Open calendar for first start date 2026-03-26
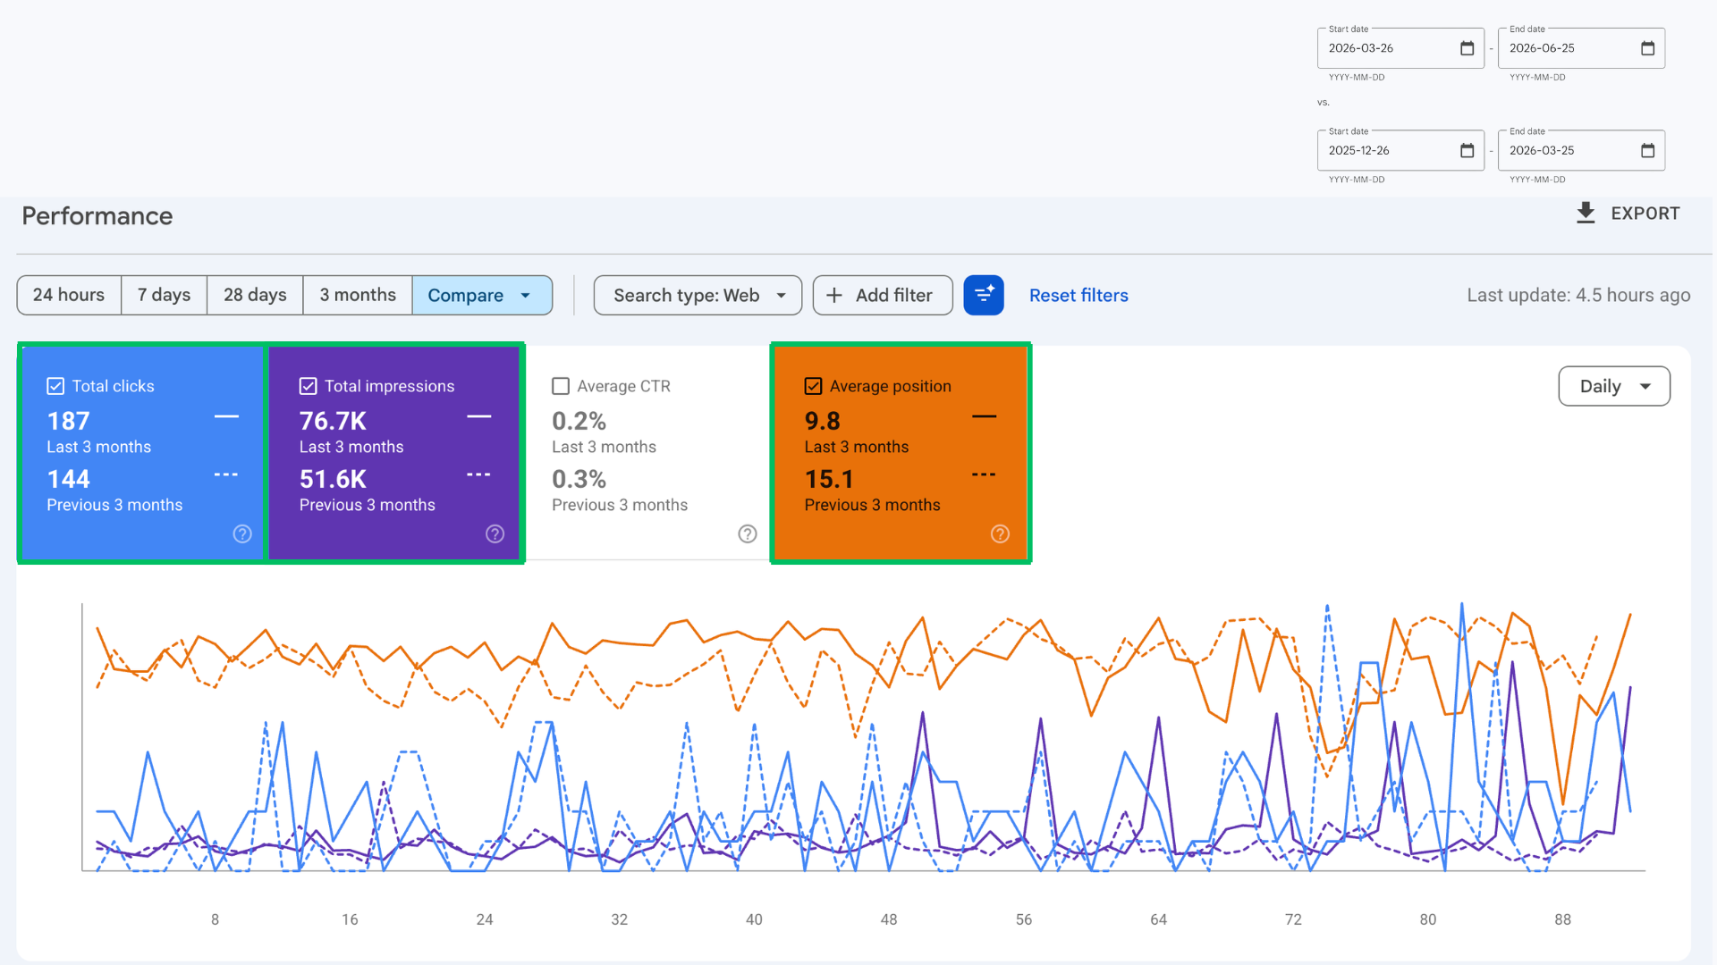This screenshot has width=1717, height=965. pos(1467,48)
